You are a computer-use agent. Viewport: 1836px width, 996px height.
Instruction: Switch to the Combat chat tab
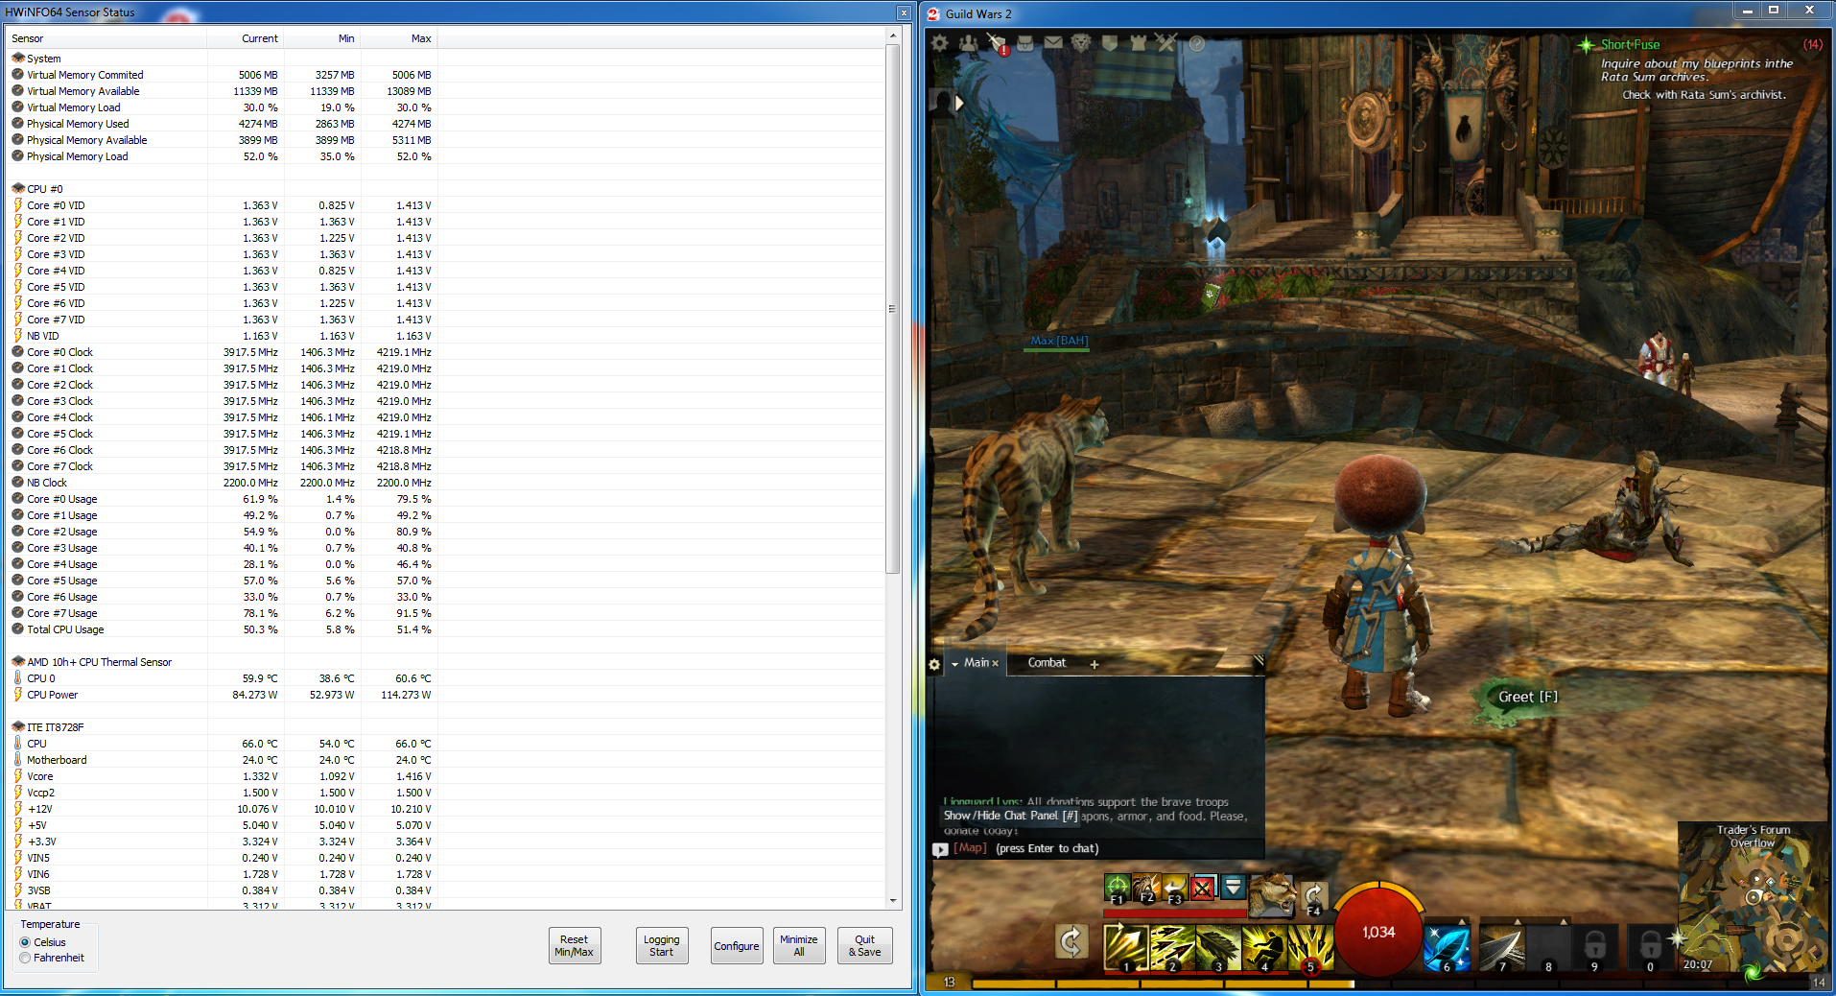tap(1047, 663)
